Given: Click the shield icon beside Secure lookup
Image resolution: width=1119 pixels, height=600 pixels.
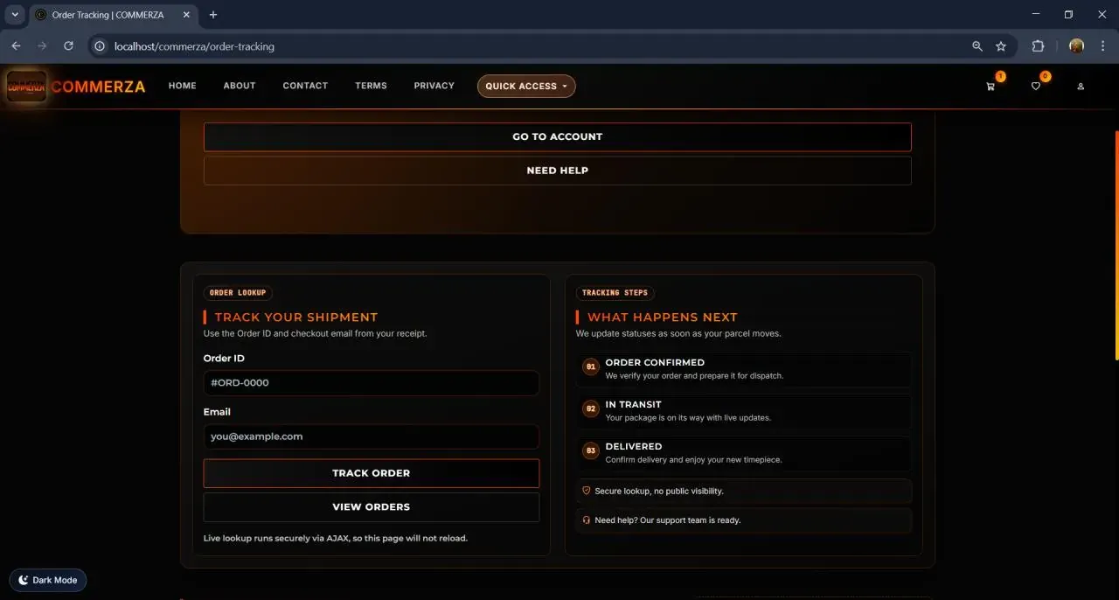Looking at the screenshot, I should point(586,491).
